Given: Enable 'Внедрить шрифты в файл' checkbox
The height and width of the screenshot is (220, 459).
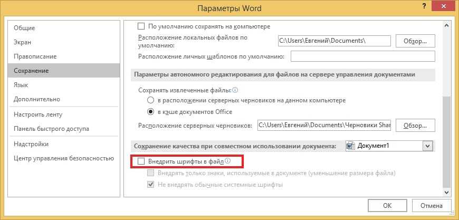Looking at the screenshot, I should point(141,161).
